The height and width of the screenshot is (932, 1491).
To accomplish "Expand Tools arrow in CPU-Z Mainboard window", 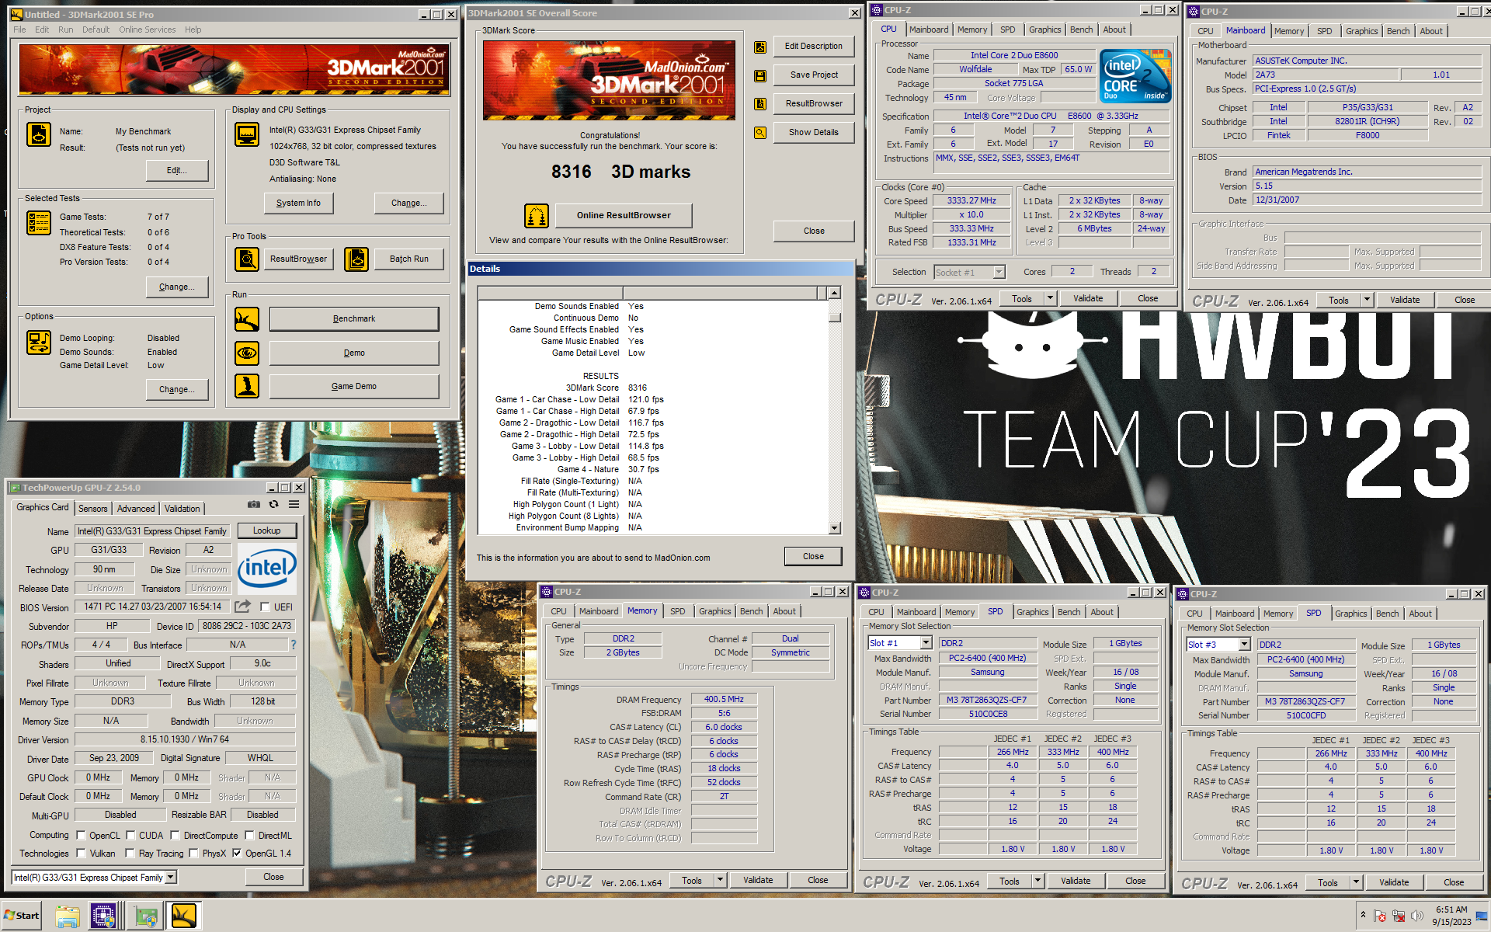I will pyautogui.click(x=1367, y=300).
